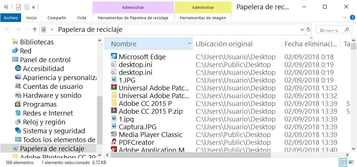This screenshot has width=357, height=167.
Task: Click the '566 elementos' status bar text
Action: point(20,163)
